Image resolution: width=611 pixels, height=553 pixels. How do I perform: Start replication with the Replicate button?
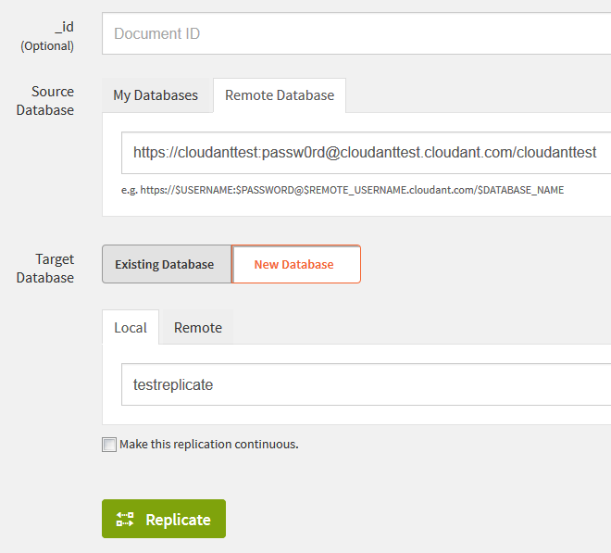point(164,519)
